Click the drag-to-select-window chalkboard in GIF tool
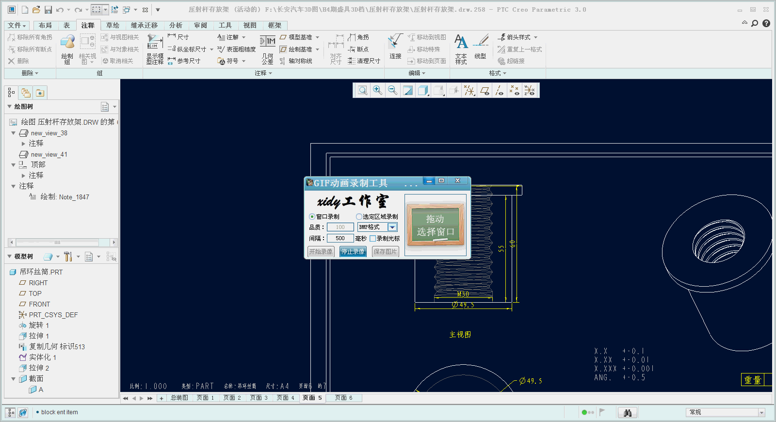 click(435, 225)
